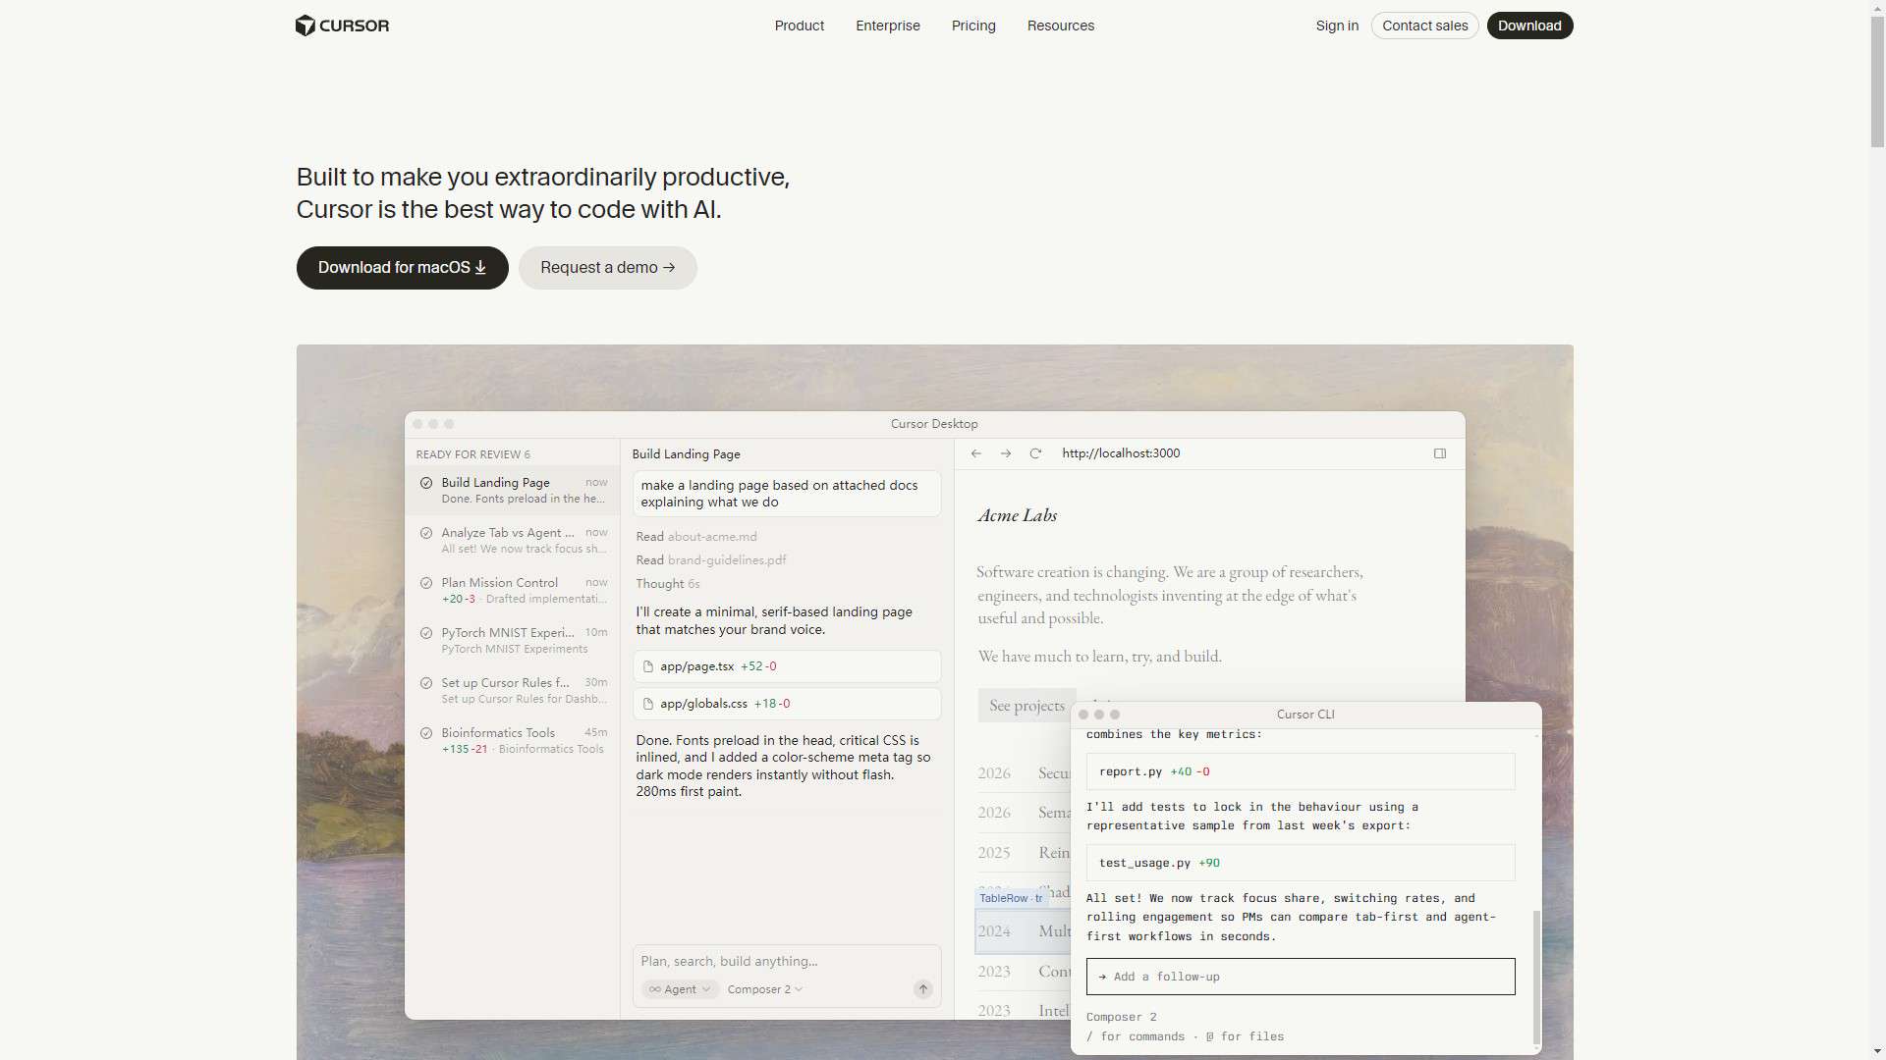Screen dimensions: 1886x1060
Task: Click the TableRow tr element tag
Action: pos(1011,898)
